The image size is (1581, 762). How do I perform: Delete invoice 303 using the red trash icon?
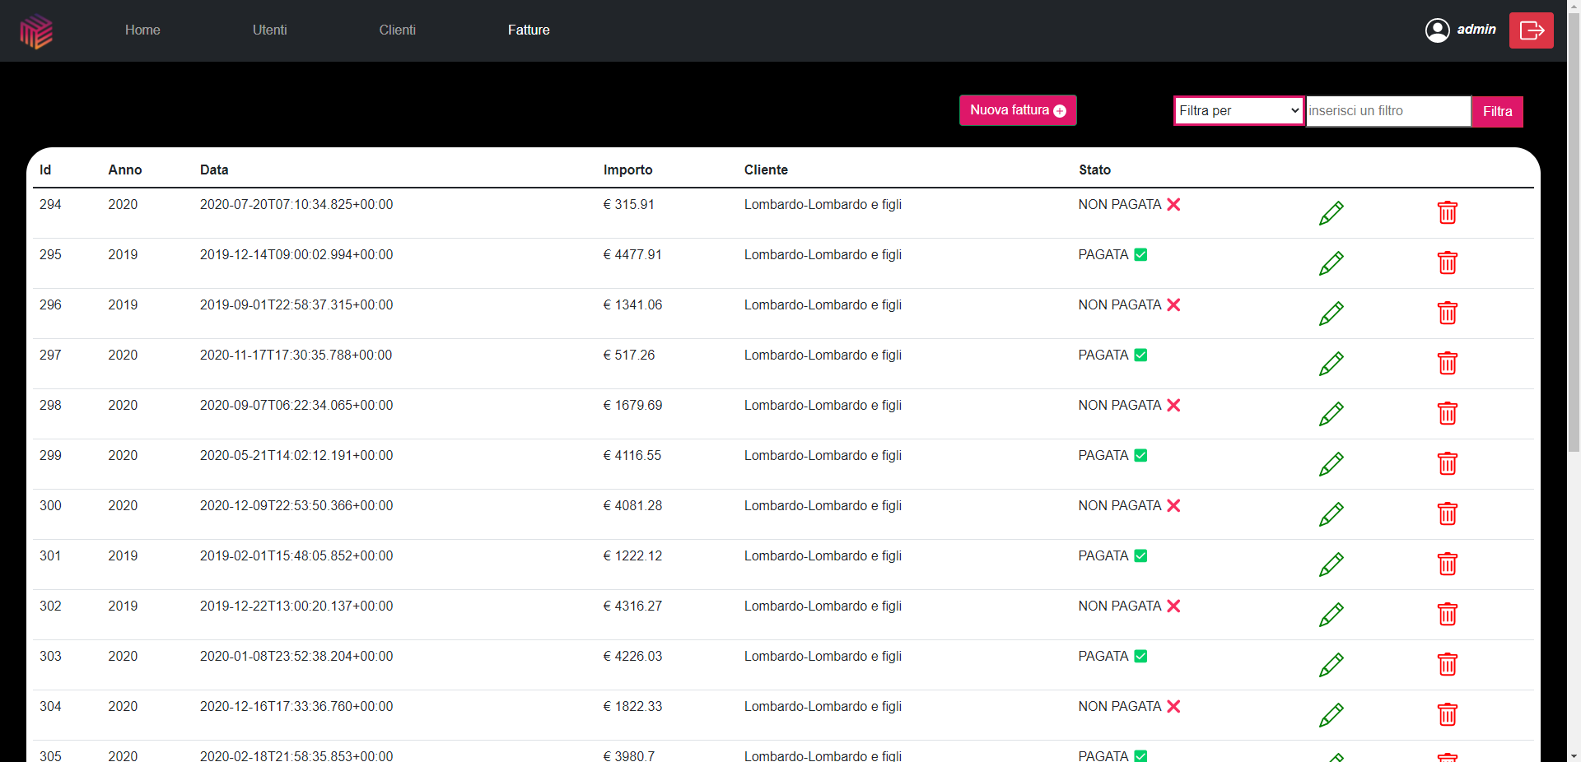pyautogui.click(x=1448, y=665)
